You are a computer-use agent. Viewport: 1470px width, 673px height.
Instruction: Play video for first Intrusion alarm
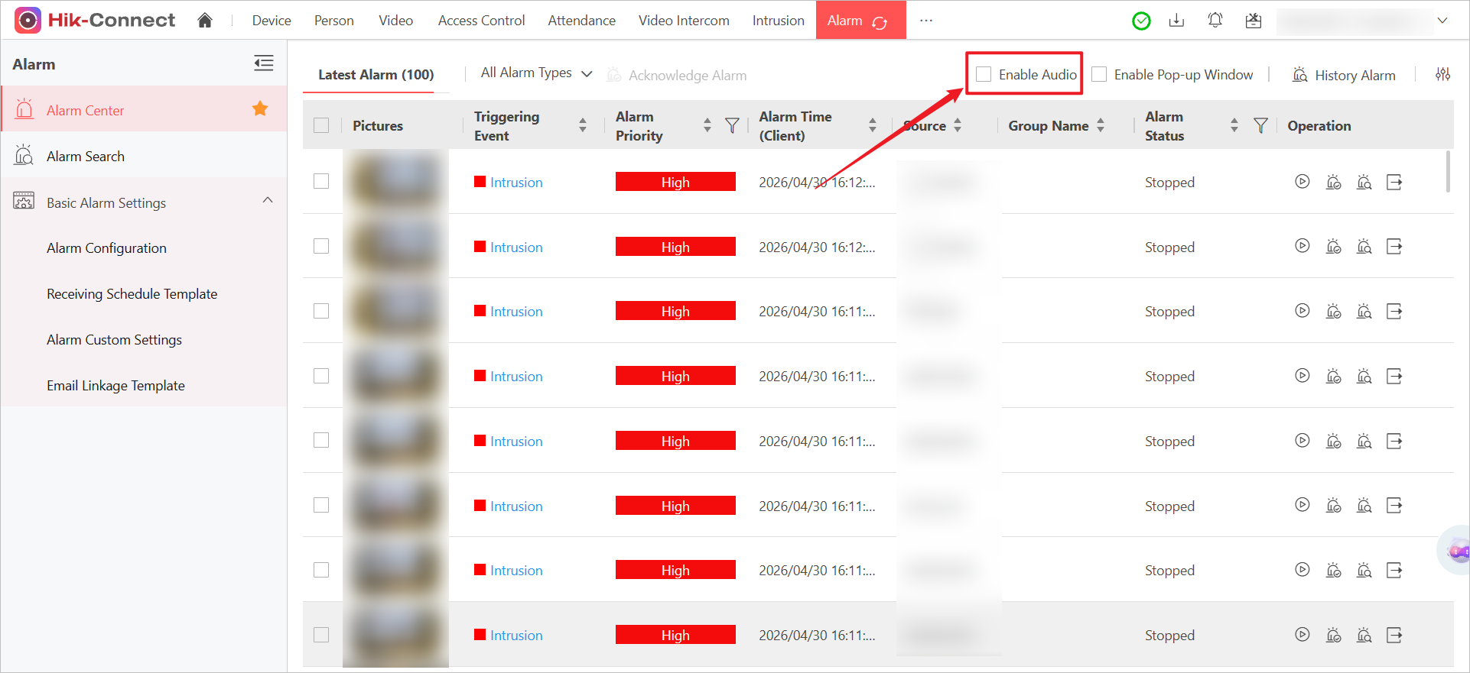click(1302, 182)
